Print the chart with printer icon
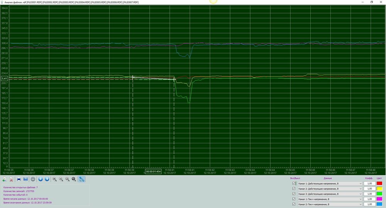The image size is (386, 208). tap(19, 179)
